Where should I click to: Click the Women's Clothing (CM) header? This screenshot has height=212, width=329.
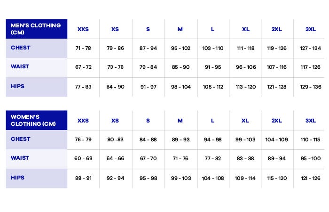[x=33, y=120]
